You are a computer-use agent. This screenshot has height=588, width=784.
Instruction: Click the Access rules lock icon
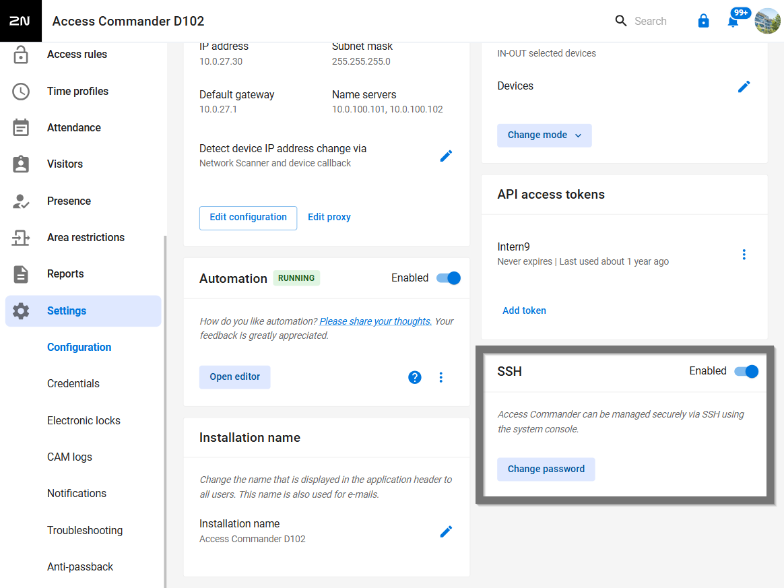pos(20,55)
